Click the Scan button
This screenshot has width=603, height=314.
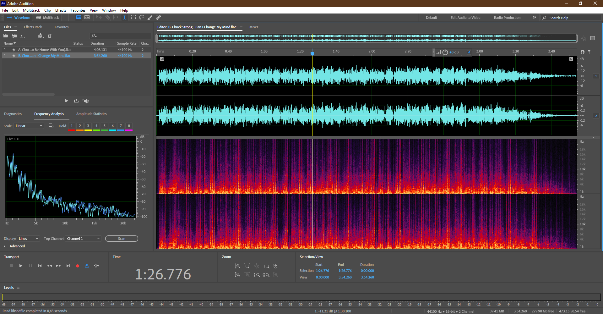[x=122, y=239]
